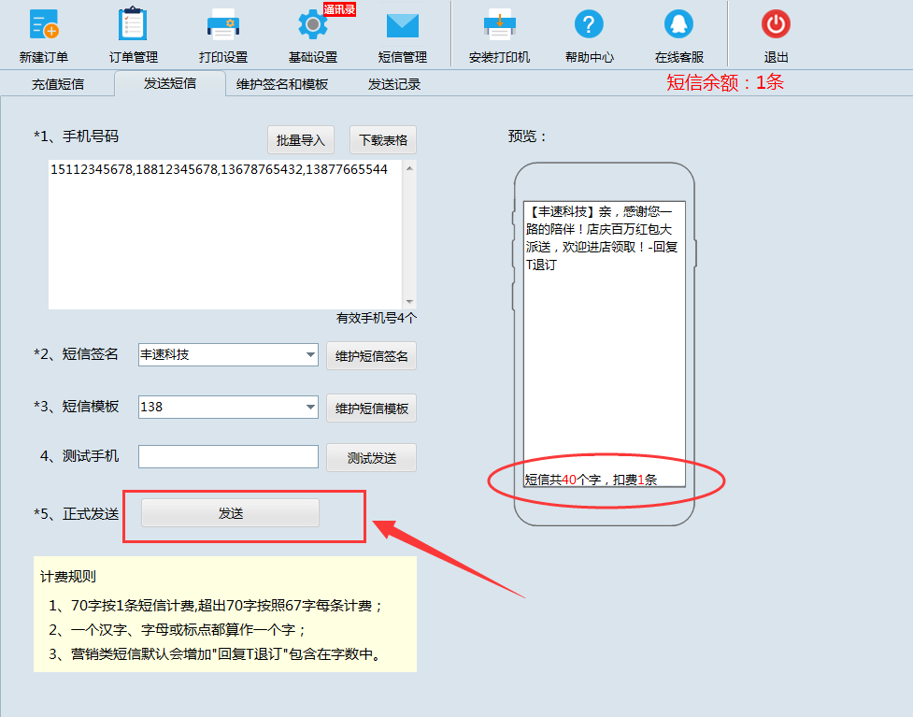Click billing rule 1 about 70字

(x=216, y=606)
